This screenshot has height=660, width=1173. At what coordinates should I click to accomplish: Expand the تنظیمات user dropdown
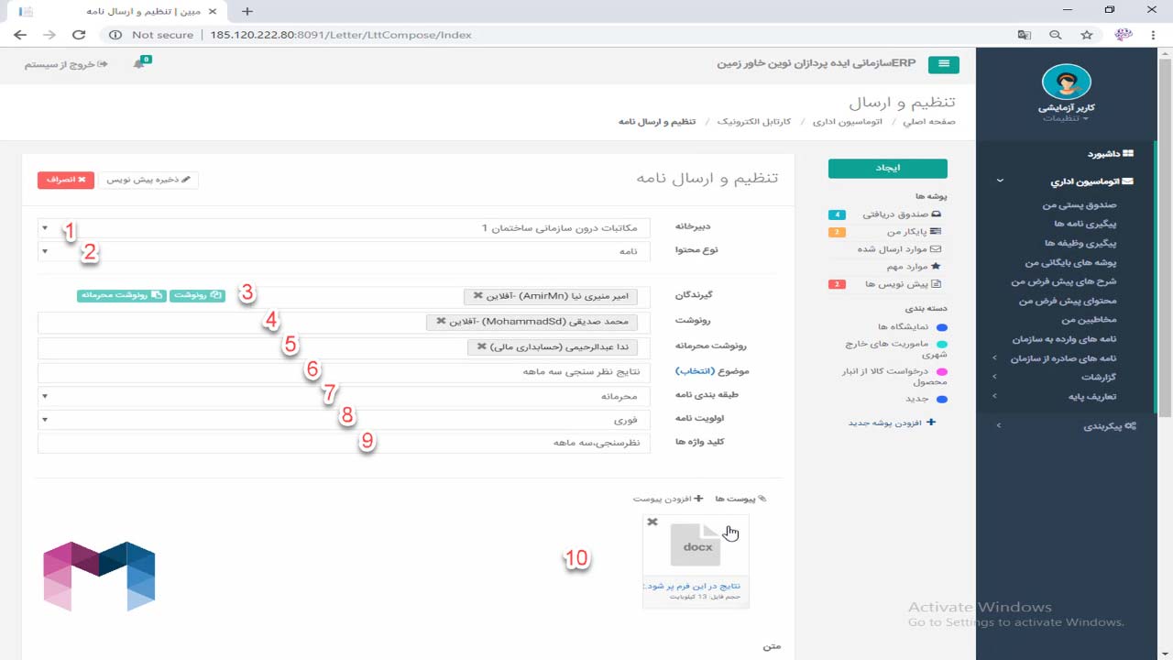pyautogui.click(x=1066, y=118)
